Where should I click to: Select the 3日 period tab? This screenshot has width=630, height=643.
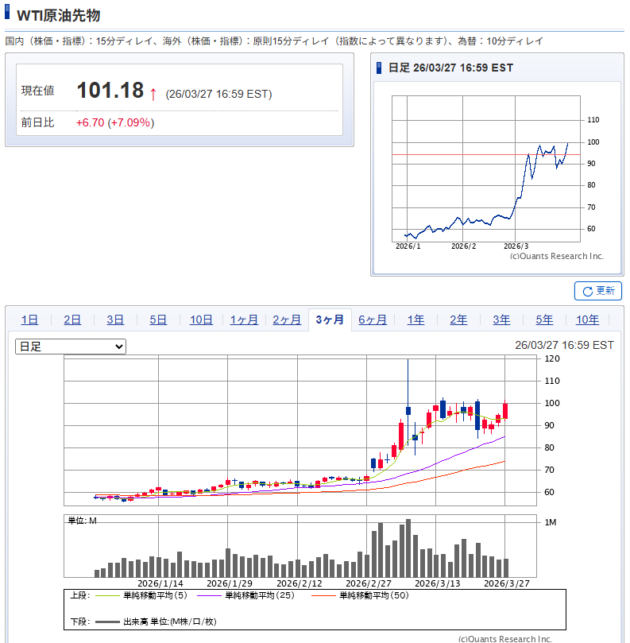coord(115,320)
